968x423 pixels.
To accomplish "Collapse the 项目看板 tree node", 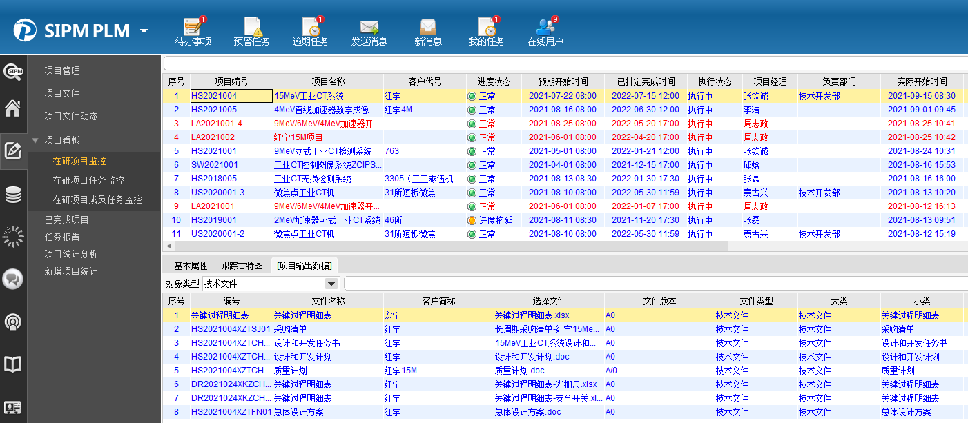I will [x=35, y=140].
